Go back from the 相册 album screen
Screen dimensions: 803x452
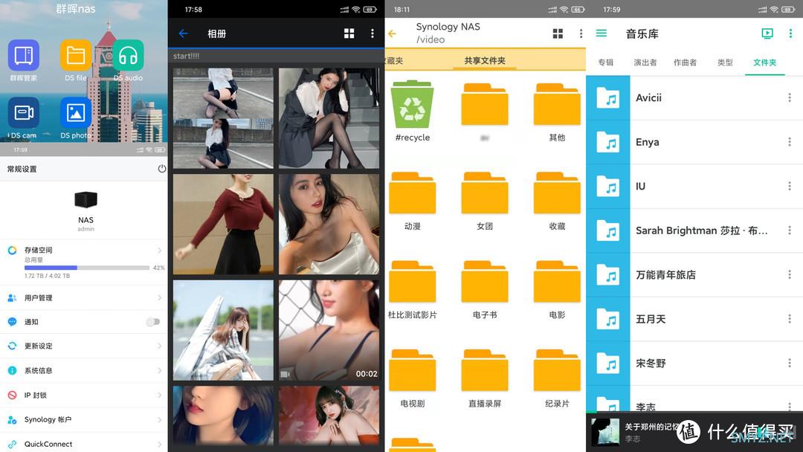coord(184,33)
